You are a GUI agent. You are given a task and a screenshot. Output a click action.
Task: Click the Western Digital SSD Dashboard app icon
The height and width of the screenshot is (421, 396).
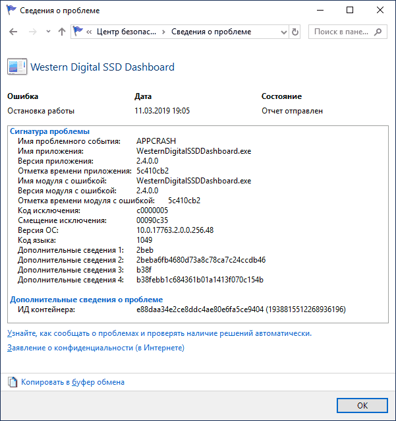17,67
